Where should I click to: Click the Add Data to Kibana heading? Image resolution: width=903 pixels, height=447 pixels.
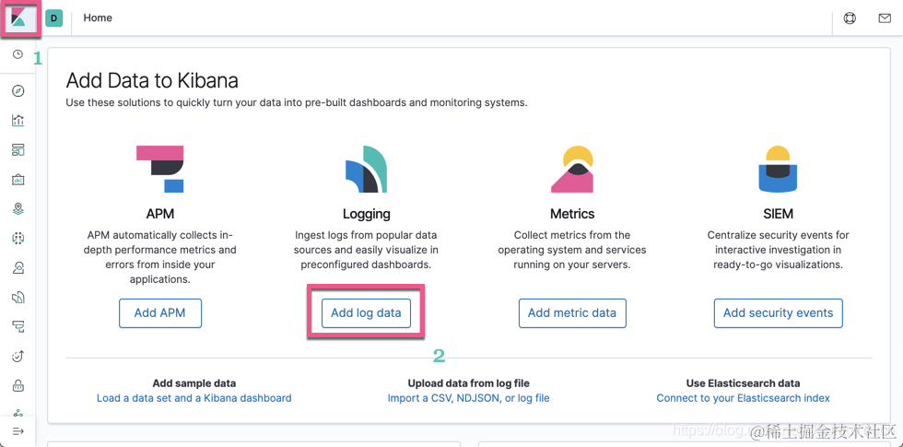point(152,81)
